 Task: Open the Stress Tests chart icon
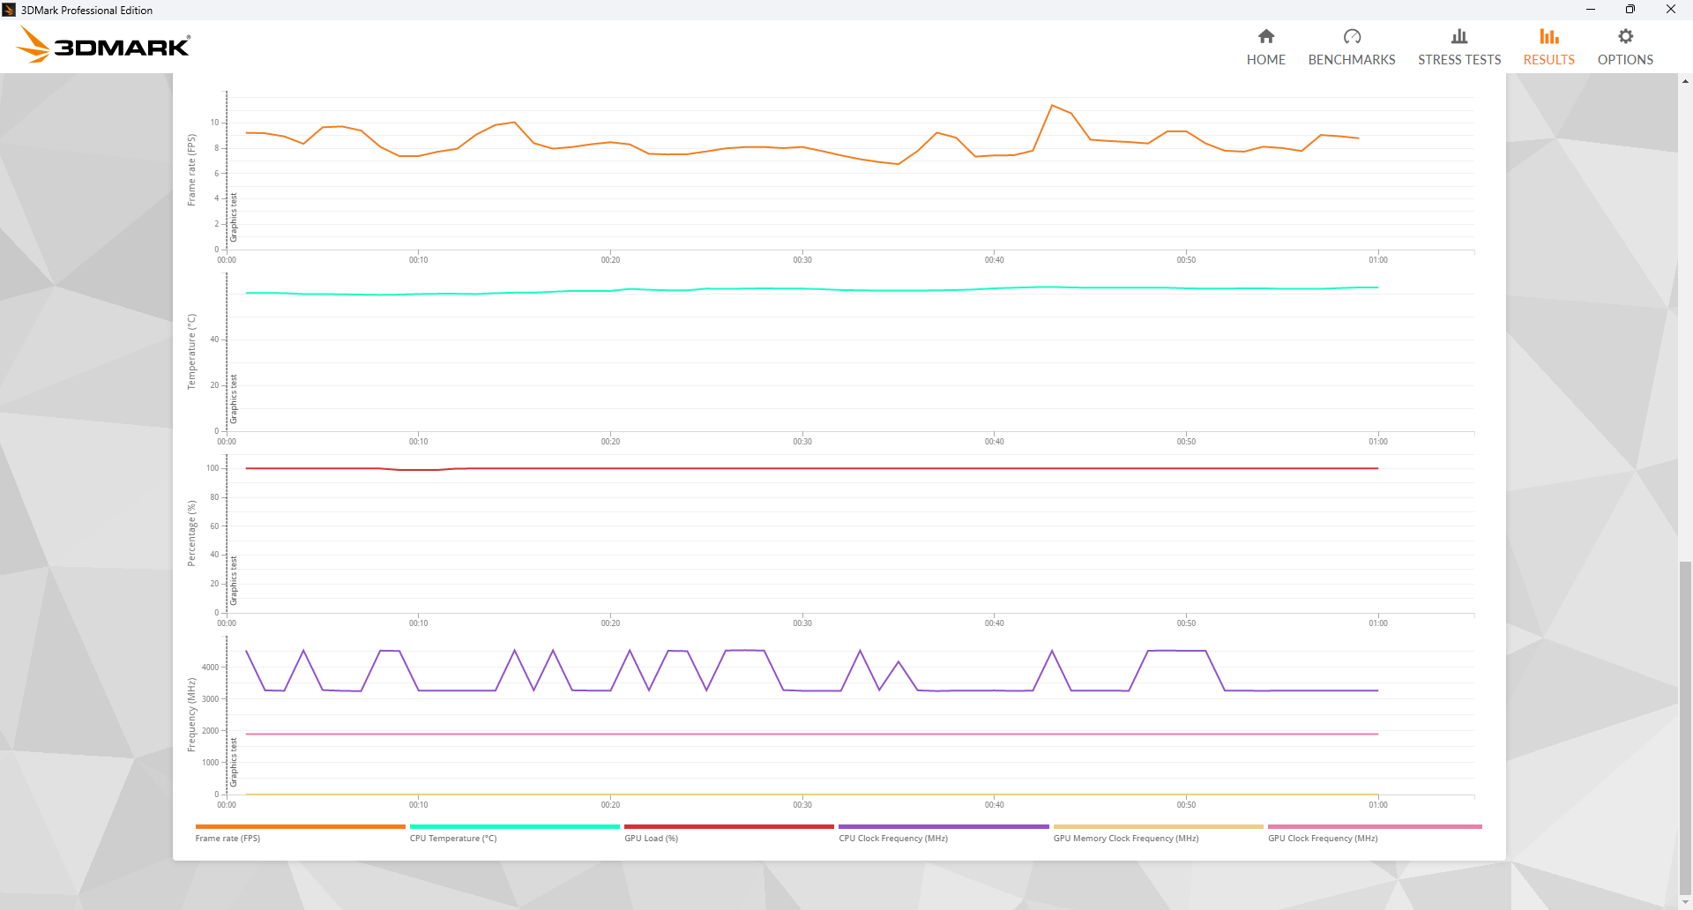click(1459, 36)
